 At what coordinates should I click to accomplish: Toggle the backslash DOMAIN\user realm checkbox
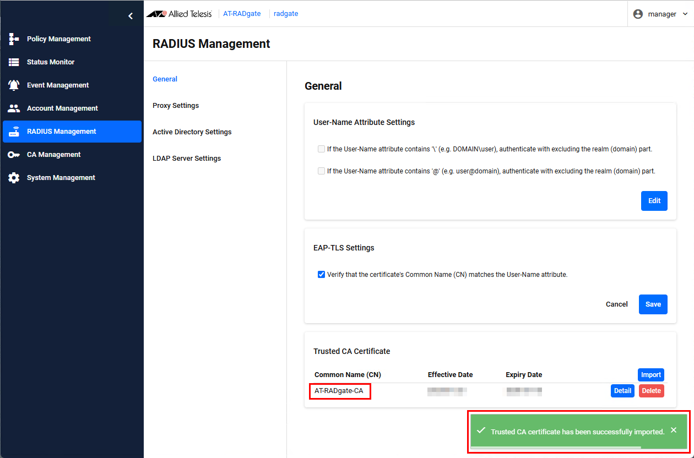pyautogui.click(x=321, y=149)
